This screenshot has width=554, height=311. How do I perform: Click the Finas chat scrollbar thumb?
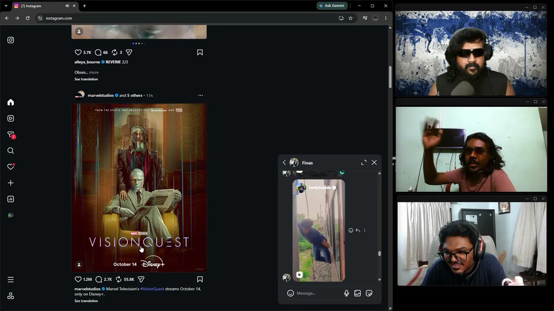coord(380,254)
